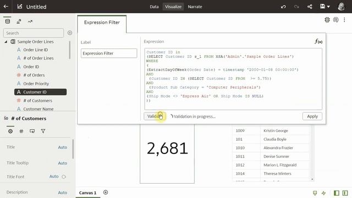352x198 pixels.
Task: Open the Action properties tab icon
Action: tap(32, 131)
